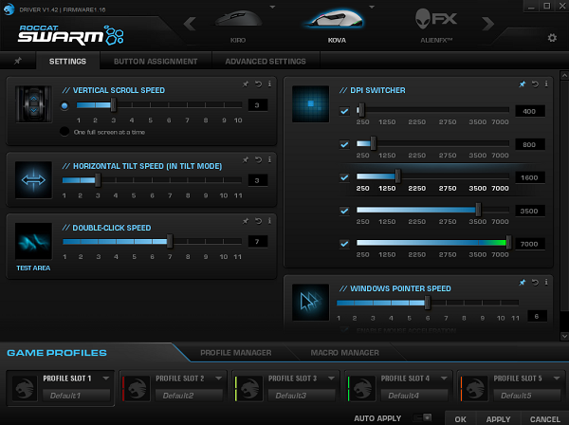Open the Advanced Settings tab

(x=266, y=61)
